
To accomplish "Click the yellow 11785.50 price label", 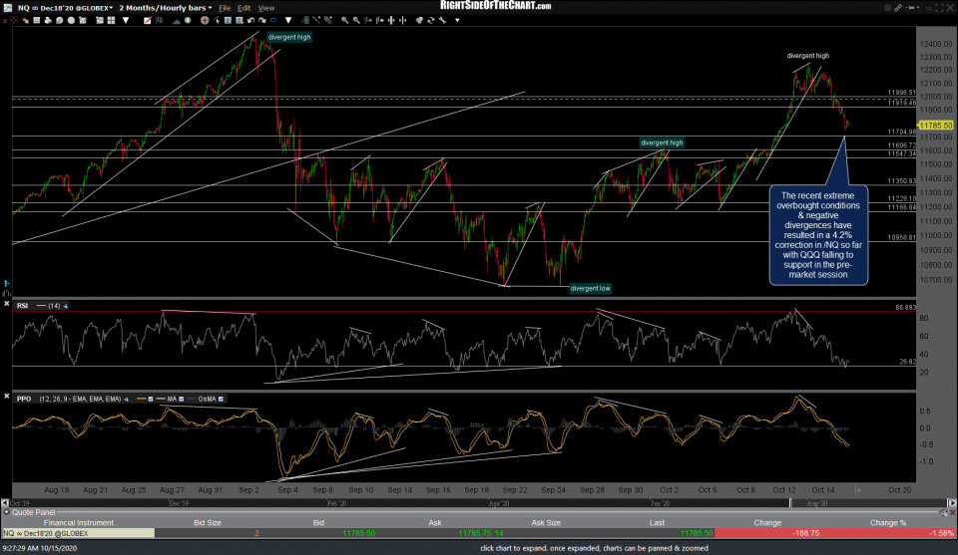I will click(x=936, y=125).
